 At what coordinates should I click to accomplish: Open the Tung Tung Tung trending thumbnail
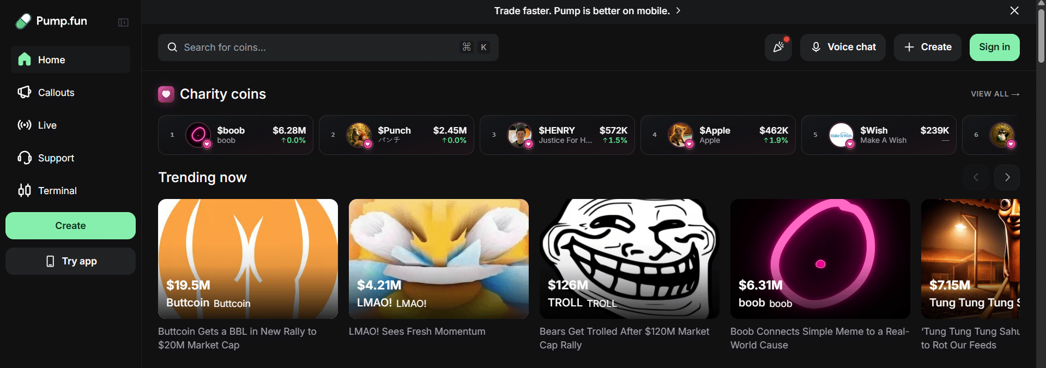pos(970,259)
